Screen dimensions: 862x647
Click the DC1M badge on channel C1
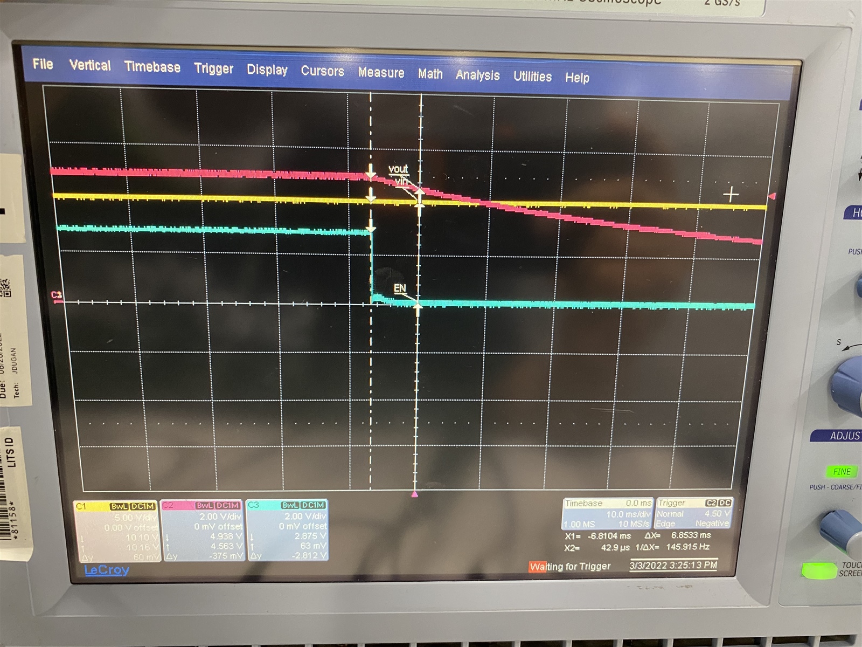143,507
